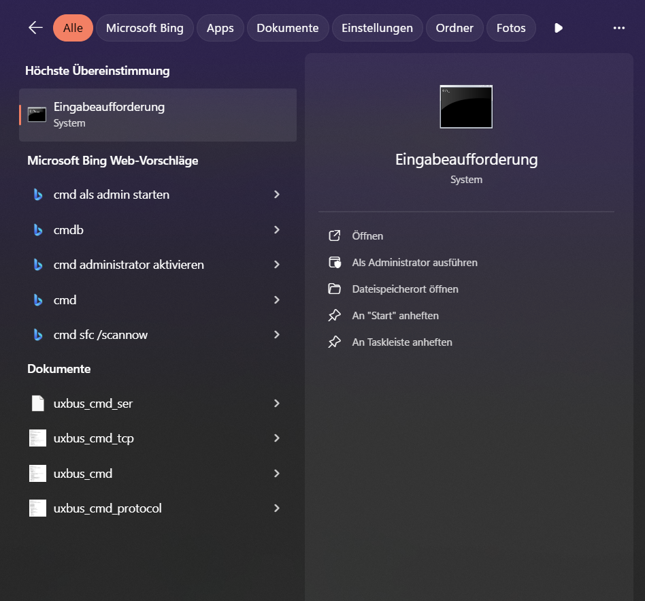
Task: Filter results by Einstellungen
Action: click(377, 28)
